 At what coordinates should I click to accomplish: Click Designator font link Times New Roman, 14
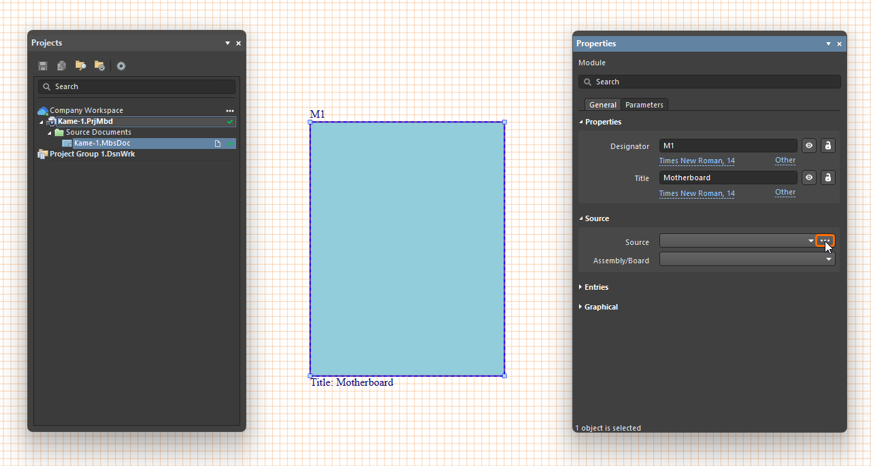[x=696, y=161]
